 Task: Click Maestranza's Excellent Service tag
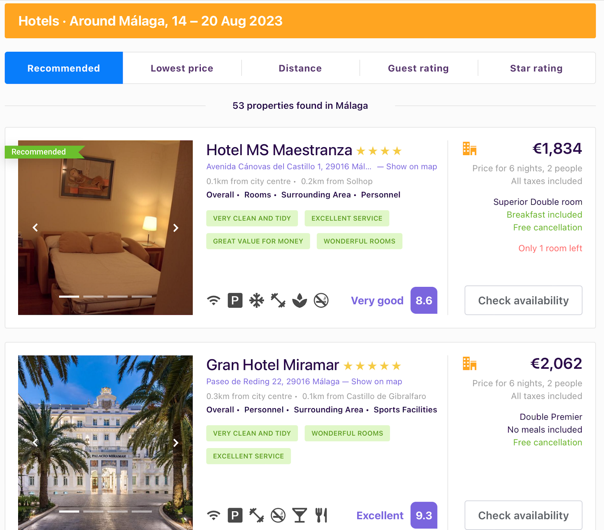347,219
